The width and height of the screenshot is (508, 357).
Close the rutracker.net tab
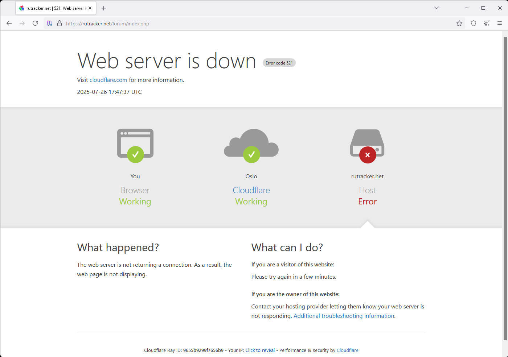click(90, 8)
